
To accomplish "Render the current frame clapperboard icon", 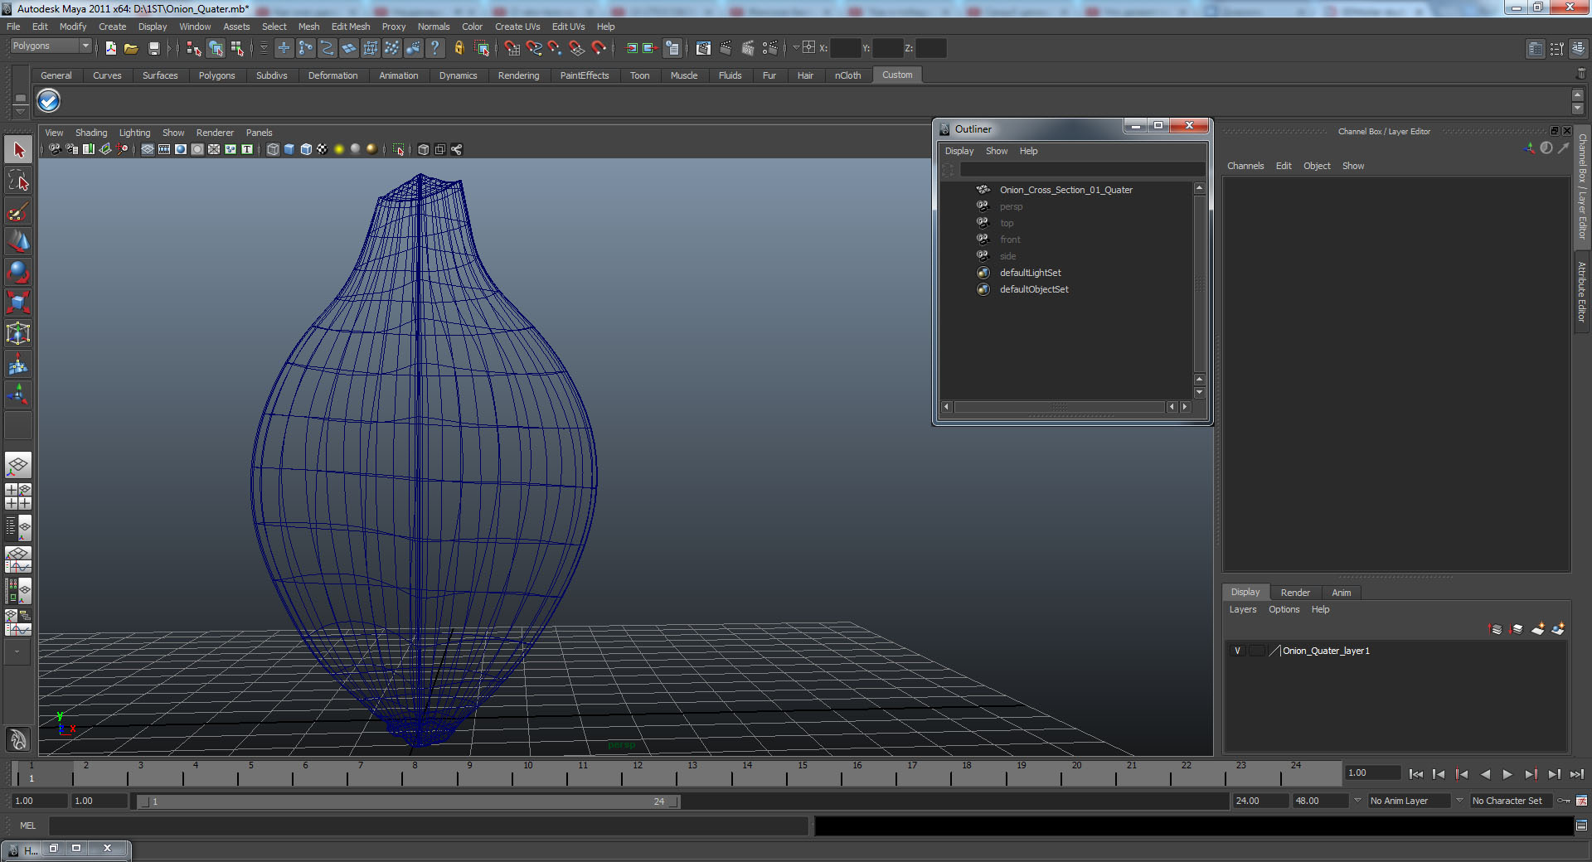I will click(x=726, y=48).
